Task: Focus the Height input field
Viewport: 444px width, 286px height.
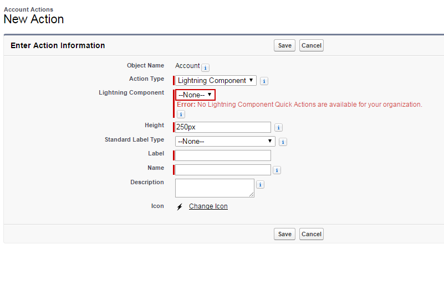Action: pos(223,127)
